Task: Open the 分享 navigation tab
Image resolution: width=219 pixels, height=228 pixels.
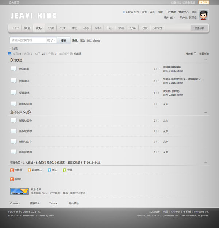Action: [x=133, y=28]
